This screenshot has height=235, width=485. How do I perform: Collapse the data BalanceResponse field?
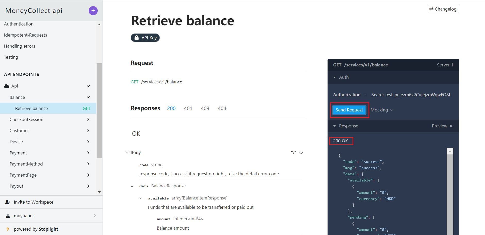pyautogui.click(x=132, y=186)
